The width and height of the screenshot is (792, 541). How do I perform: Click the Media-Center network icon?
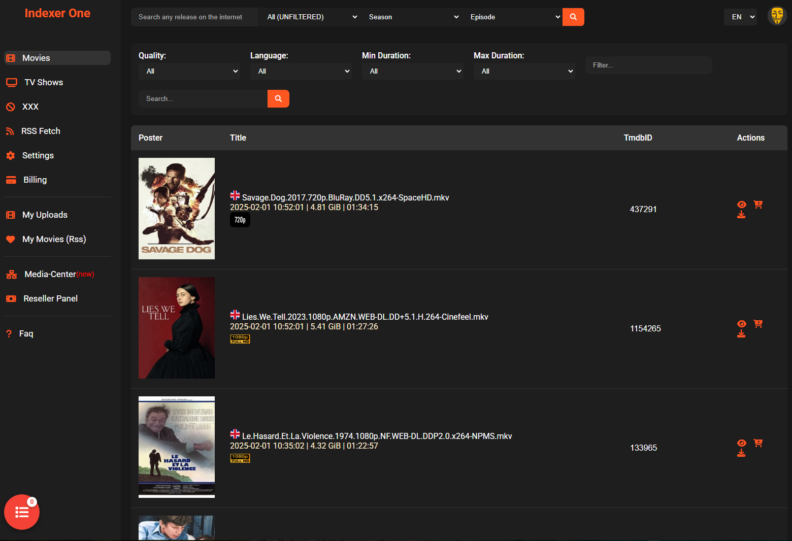coord(12,274)
